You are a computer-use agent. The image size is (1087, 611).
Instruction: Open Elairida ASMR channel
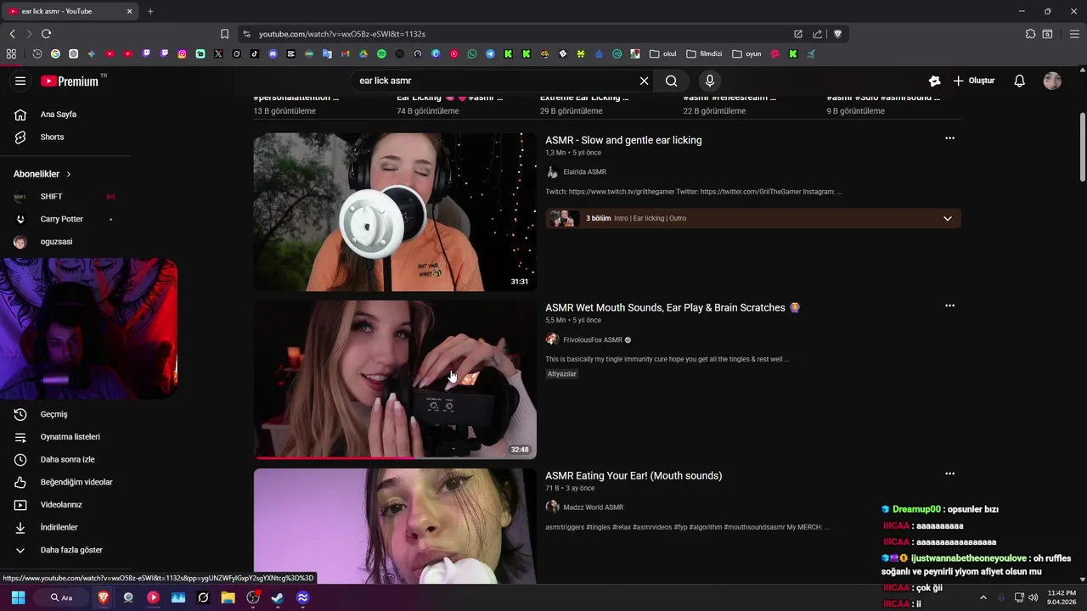tap(584, 172)
